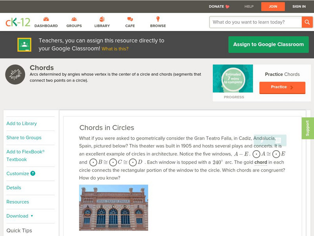Click the PROGRESS label
314x236 pixels.
234,97
